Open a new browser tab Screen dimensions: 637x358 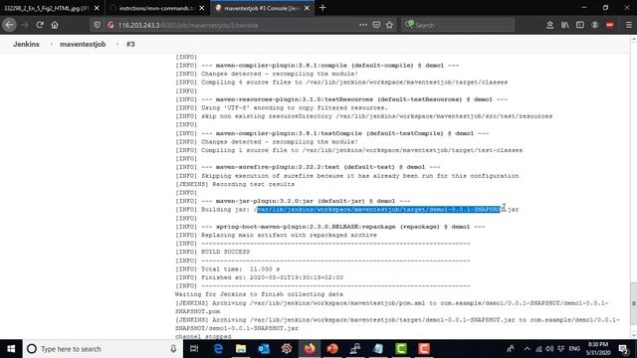click(322, 7)
